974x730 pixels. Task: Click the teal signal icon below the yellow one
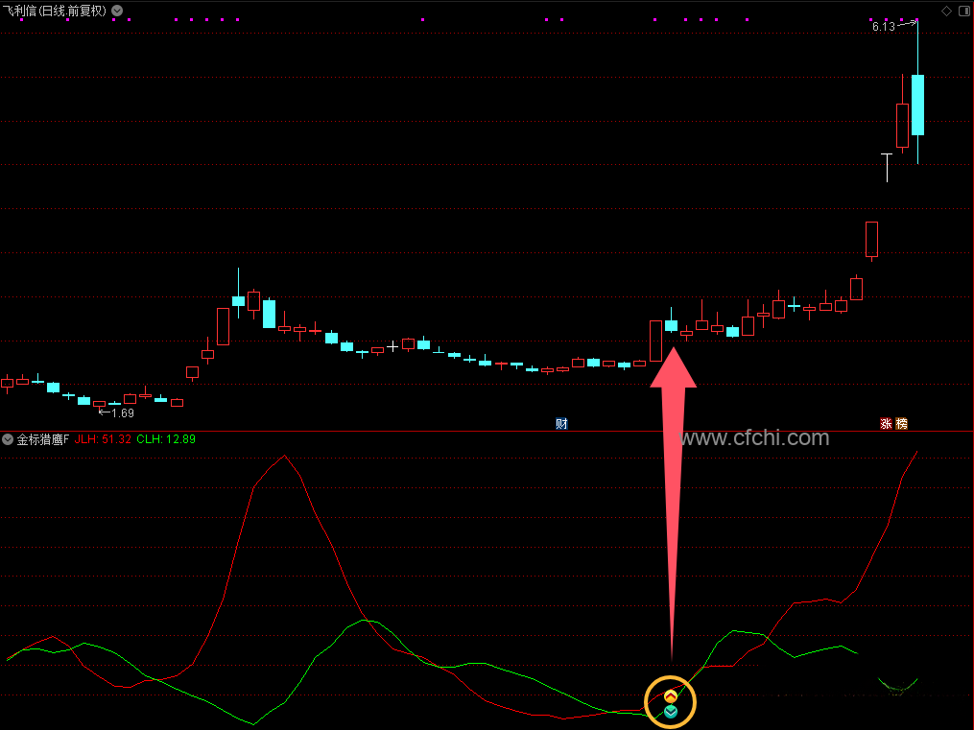[x=670, y=712]
